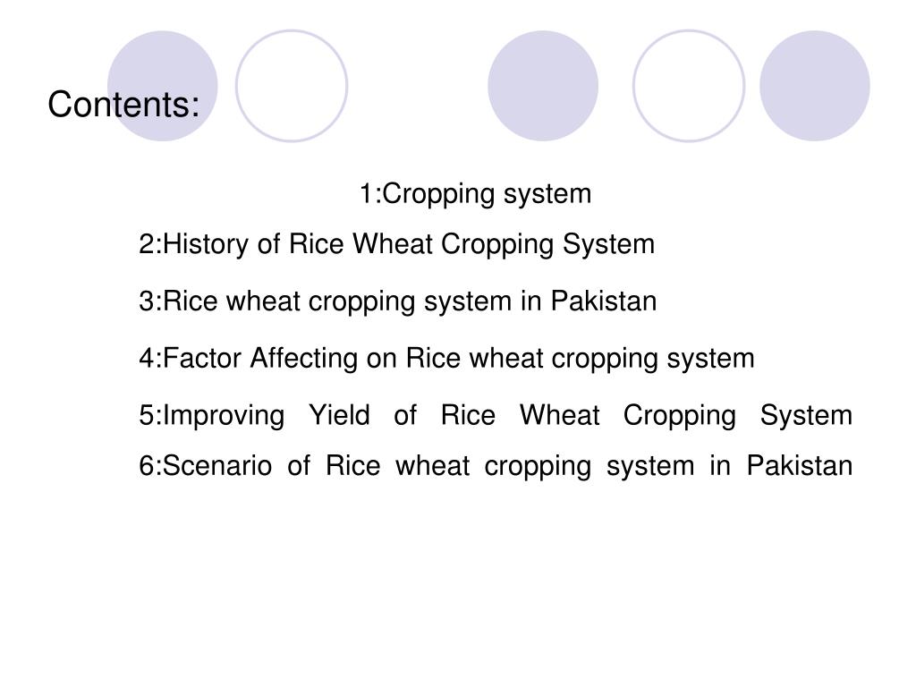This screenshot has height=687, width=916.
Task: Click the word Scenario in item 6
Action: [217, 466]
